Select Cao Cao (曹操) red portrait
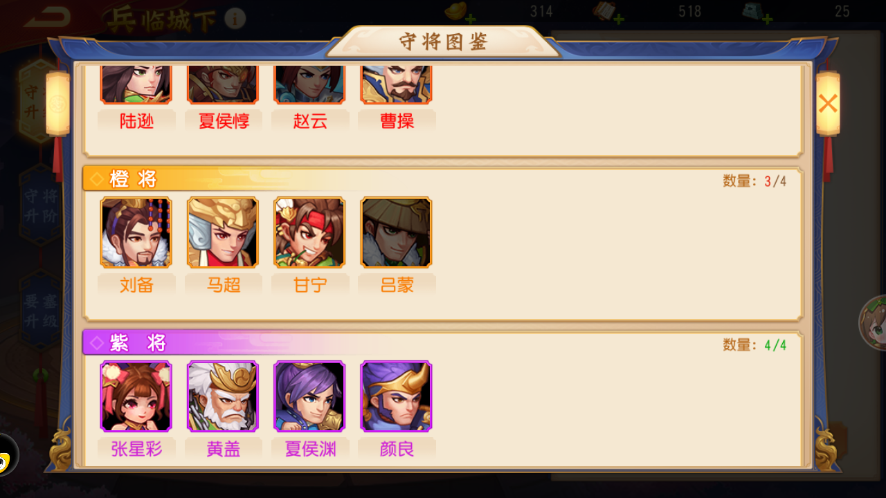Screen dimensions: 886x498 coord(396,84)
